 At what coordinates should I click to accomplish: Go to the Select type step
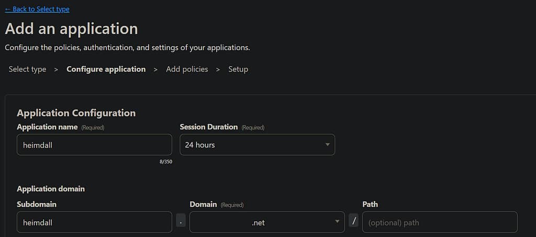[27, 69]
